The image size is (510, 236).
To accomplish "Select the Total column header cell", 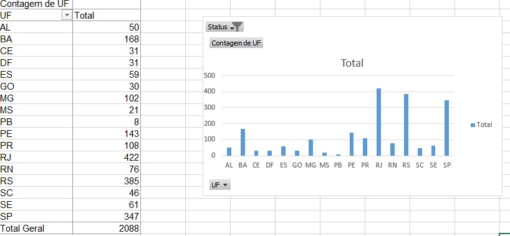I will tap(107, 16).
